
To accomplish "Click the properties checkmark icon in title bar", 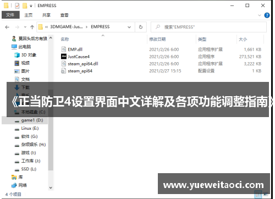I will (17, 6).
